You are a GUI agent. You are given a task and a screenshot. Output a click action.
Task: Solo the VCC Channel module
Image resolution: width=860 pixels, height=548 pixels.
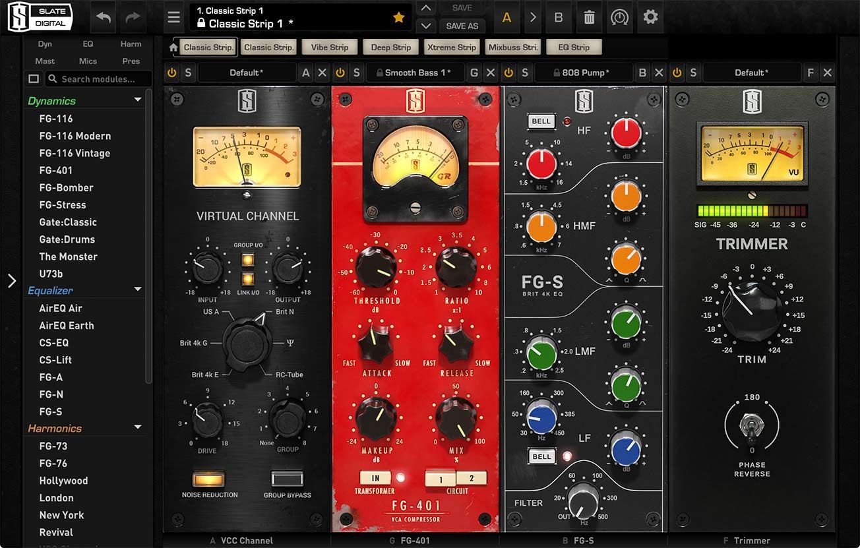tap(188, 73)
